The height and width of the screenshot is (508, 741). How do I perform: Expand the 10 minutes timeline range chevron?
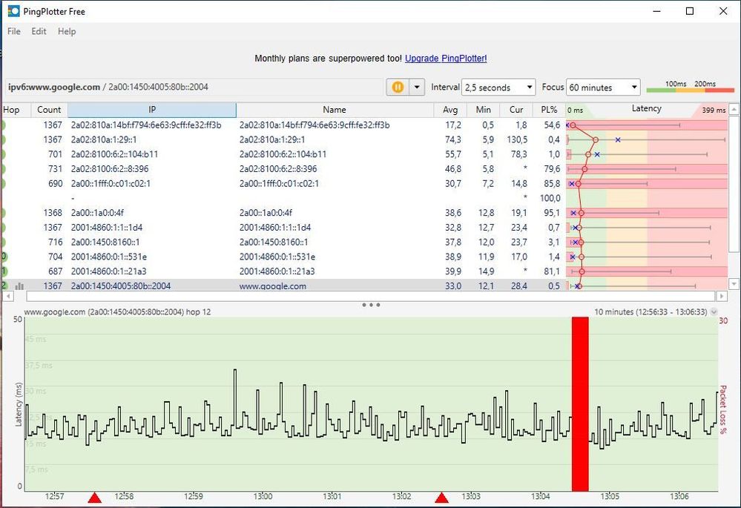pos(714,312)
